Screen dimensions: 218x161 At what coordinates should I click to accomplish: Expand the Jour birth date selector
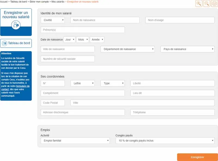point(69,39)
